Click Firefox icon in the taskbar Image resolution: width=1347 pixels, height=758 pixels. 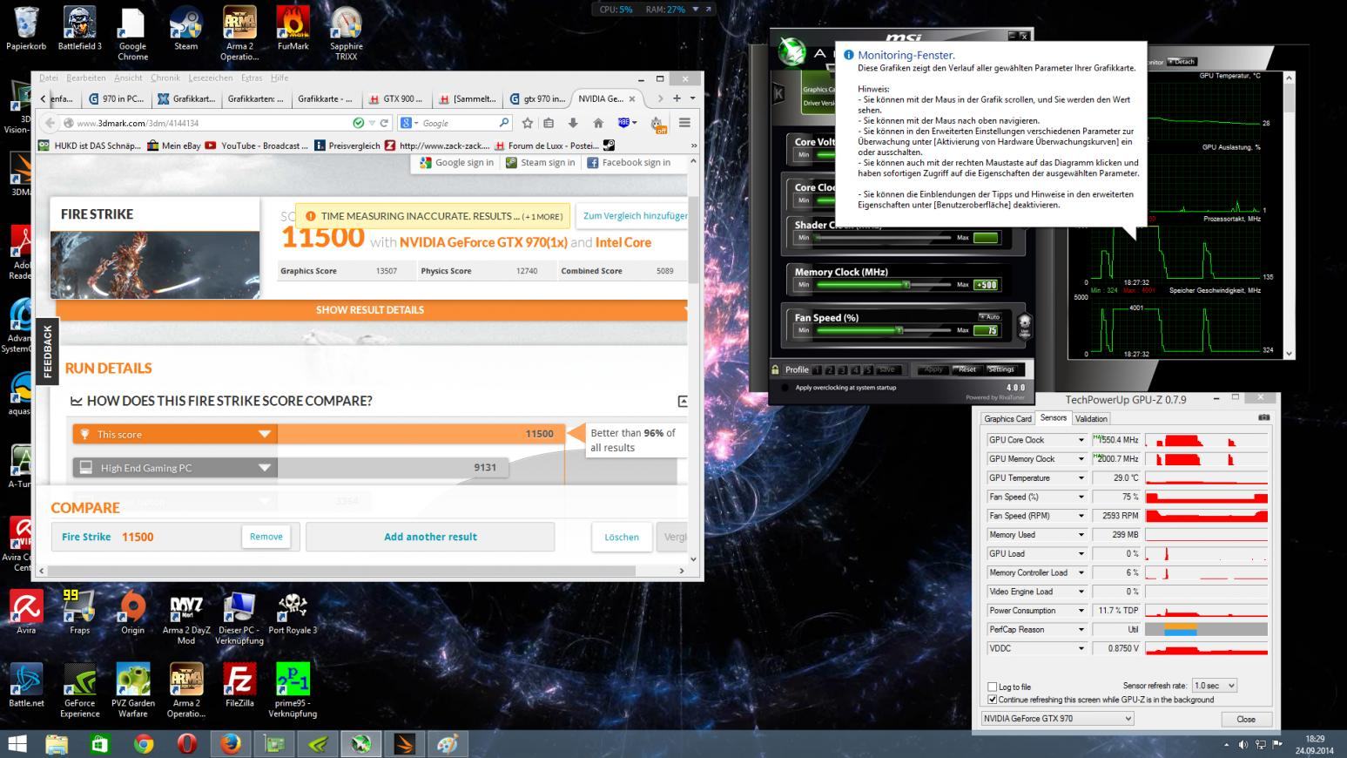231,744
